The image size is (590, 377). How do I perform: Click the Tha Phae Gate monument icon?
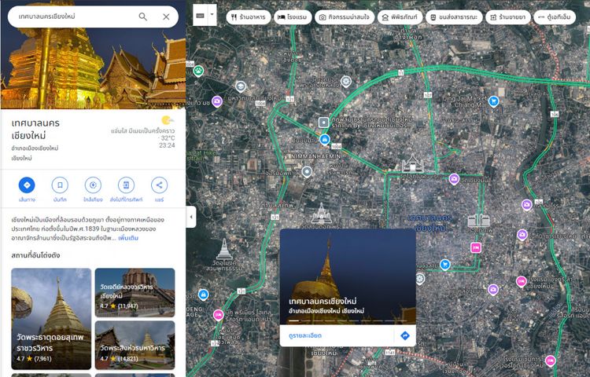click(478, 221)
